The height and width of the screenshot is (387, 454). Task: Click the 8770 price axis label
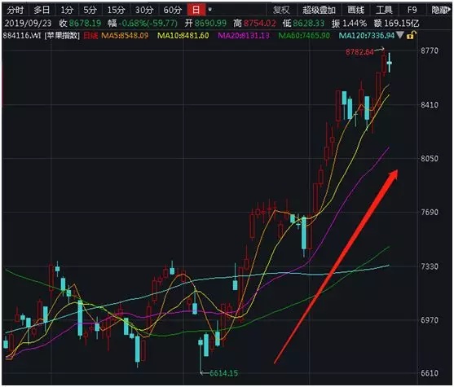pos(430,51)
